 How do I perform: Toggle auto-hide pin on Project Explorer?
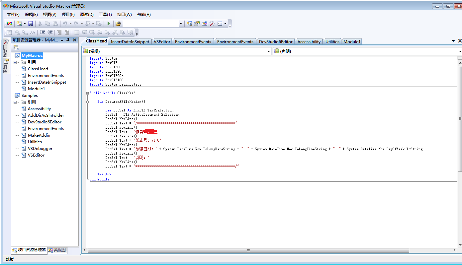(x=68, y=40)
